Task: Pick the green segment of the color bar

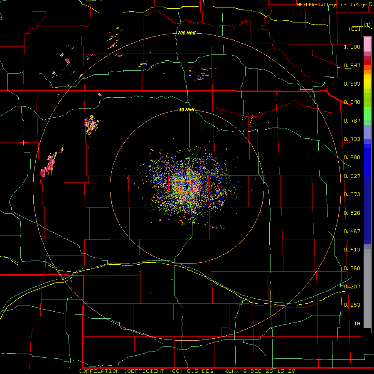Action: tap(367, 113)
